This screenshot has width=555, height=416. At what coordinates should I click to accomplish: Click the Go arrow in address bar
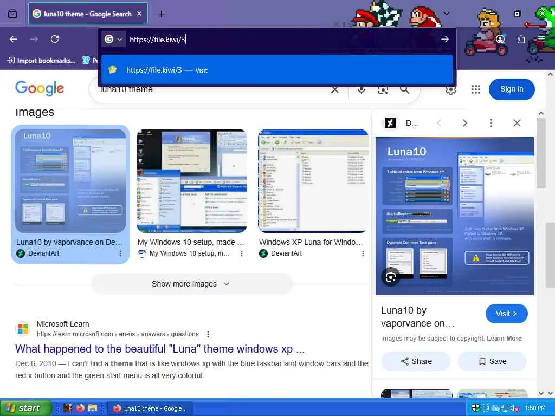445,39
